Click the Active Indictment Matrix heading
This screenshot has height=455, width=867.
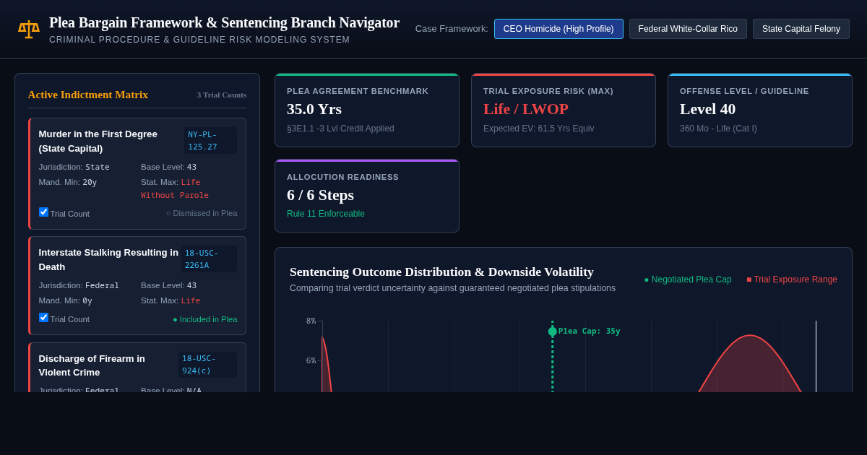tap(88, 95)
